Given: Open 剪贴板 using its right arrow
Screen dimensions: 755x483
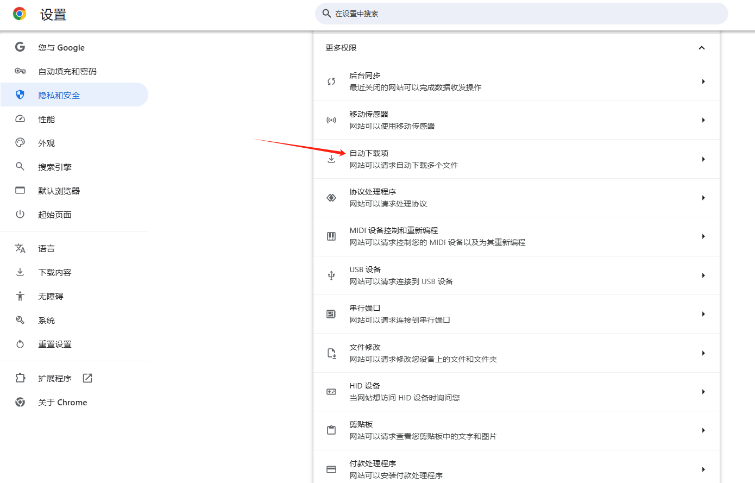Looking at the screenshot, I should [x=703, y=430].
